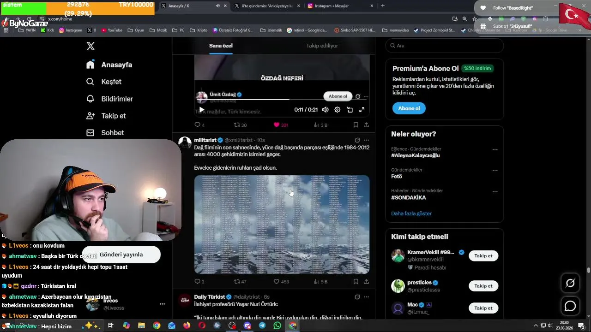Image resolution: width=591 pixels, height=332 pixels.
Task: Click Abone ol in the Premium card
Action: pyautogui.click(x=409, y=108)
